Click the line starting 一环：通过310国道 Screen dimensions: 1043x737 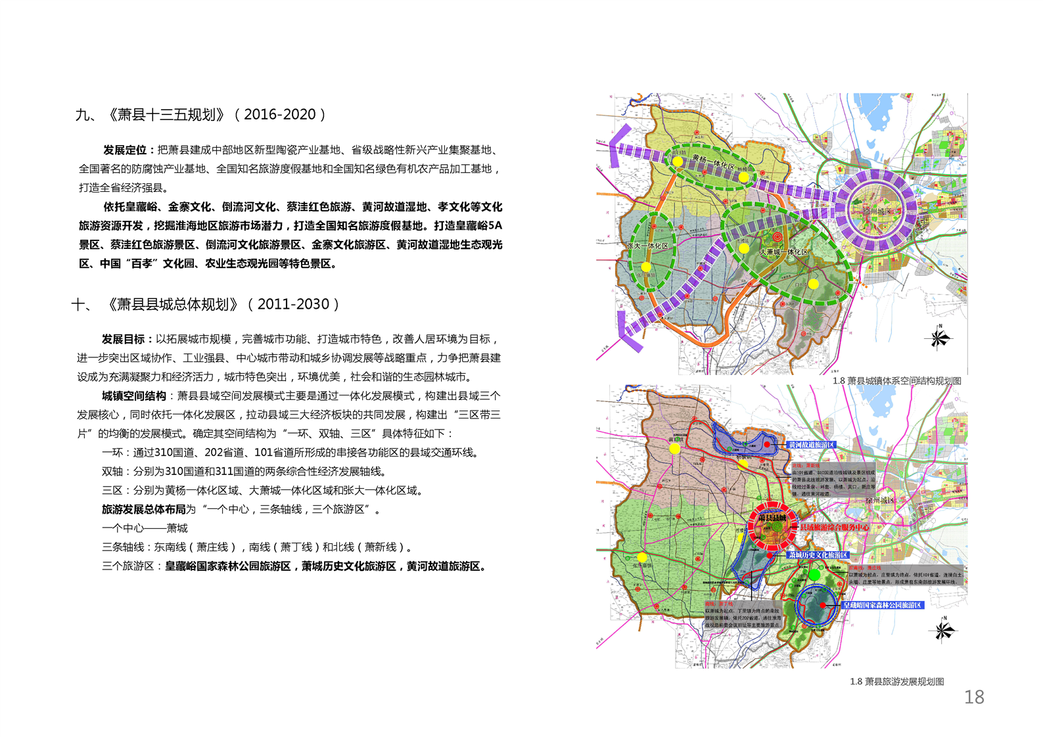pyautogui.click(x=290, y=453)
